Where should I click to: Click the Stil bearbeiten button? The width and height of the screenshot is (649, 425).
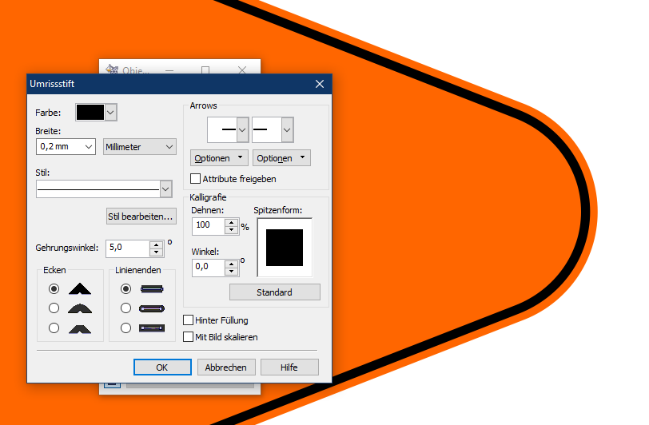[141, 216]
